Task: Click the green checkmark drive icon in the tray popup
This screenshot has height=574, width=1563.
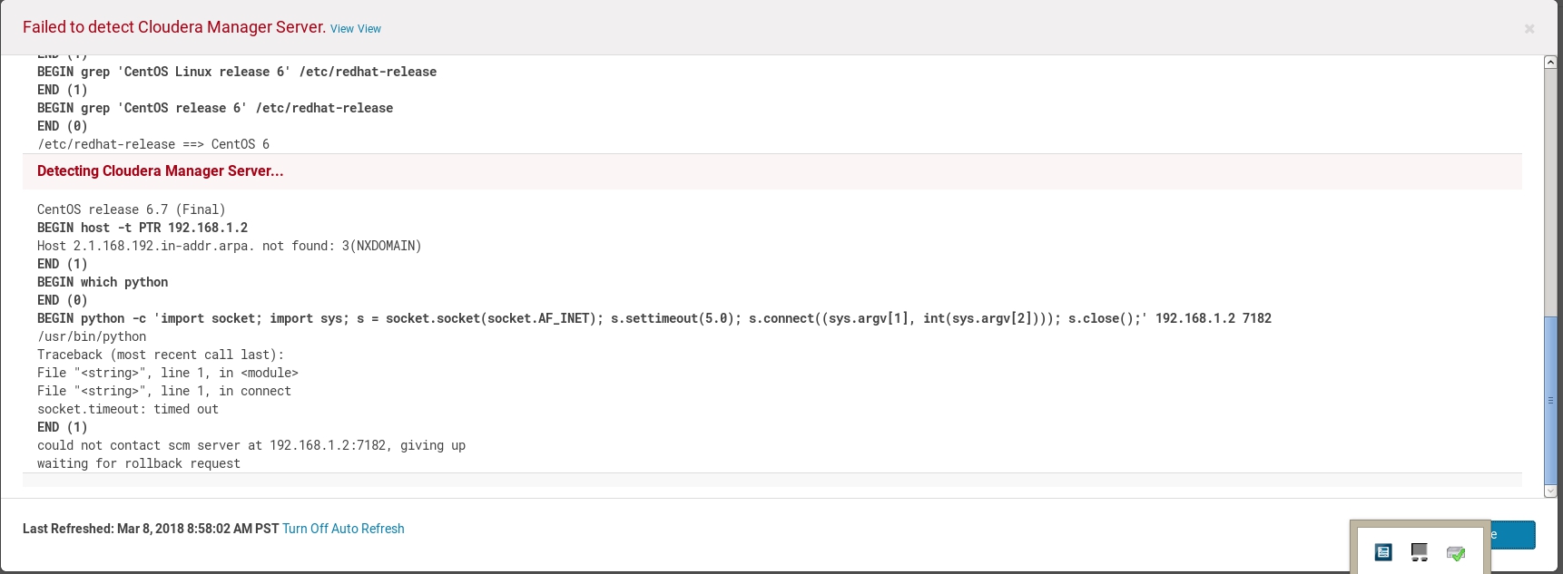Action: click(x=1456, y=552)
